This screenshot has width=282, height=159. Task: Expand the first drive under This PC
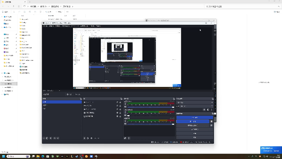[3, 77]
